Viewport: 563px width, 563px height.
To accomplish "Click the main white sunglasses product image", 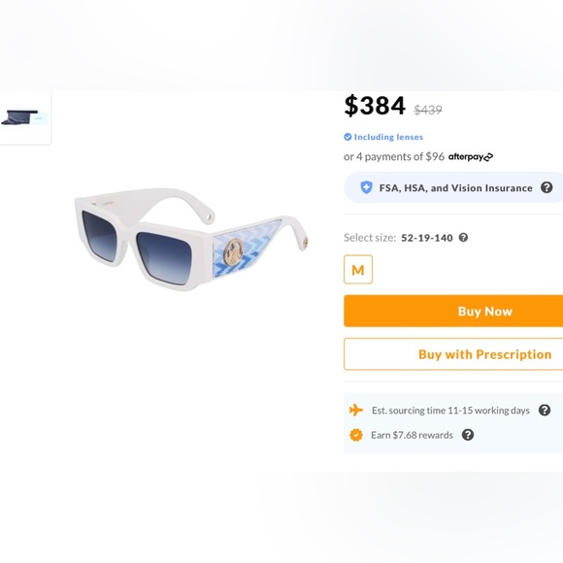I will pos(191,239).
